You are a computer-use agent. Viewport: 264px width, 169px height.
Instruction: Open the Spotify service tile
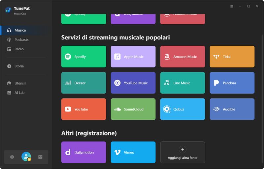click(x=84, y=57)
